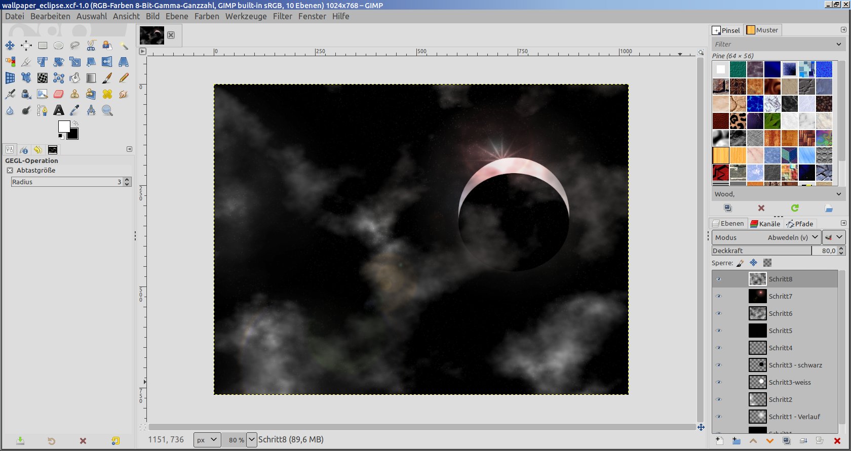Click the delete layer red X icon
Screen dimensions: 851x451
[x=837, y=441]
